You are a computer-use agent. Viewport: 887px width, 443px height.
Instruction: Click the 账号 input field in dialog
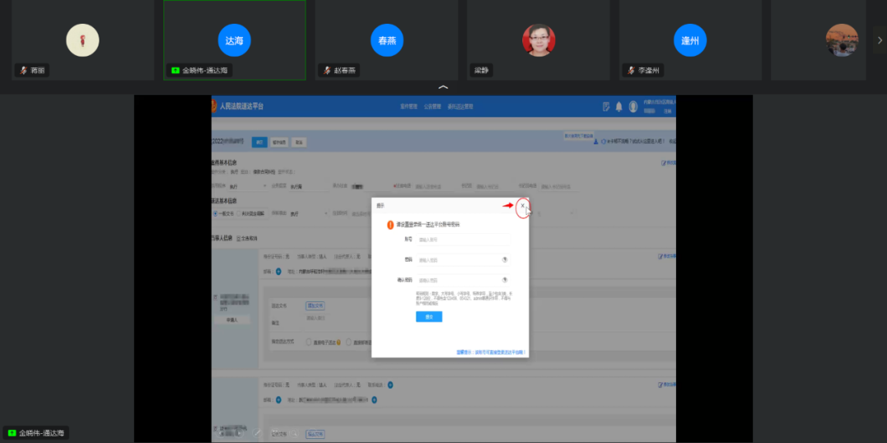tap(464, 240)
